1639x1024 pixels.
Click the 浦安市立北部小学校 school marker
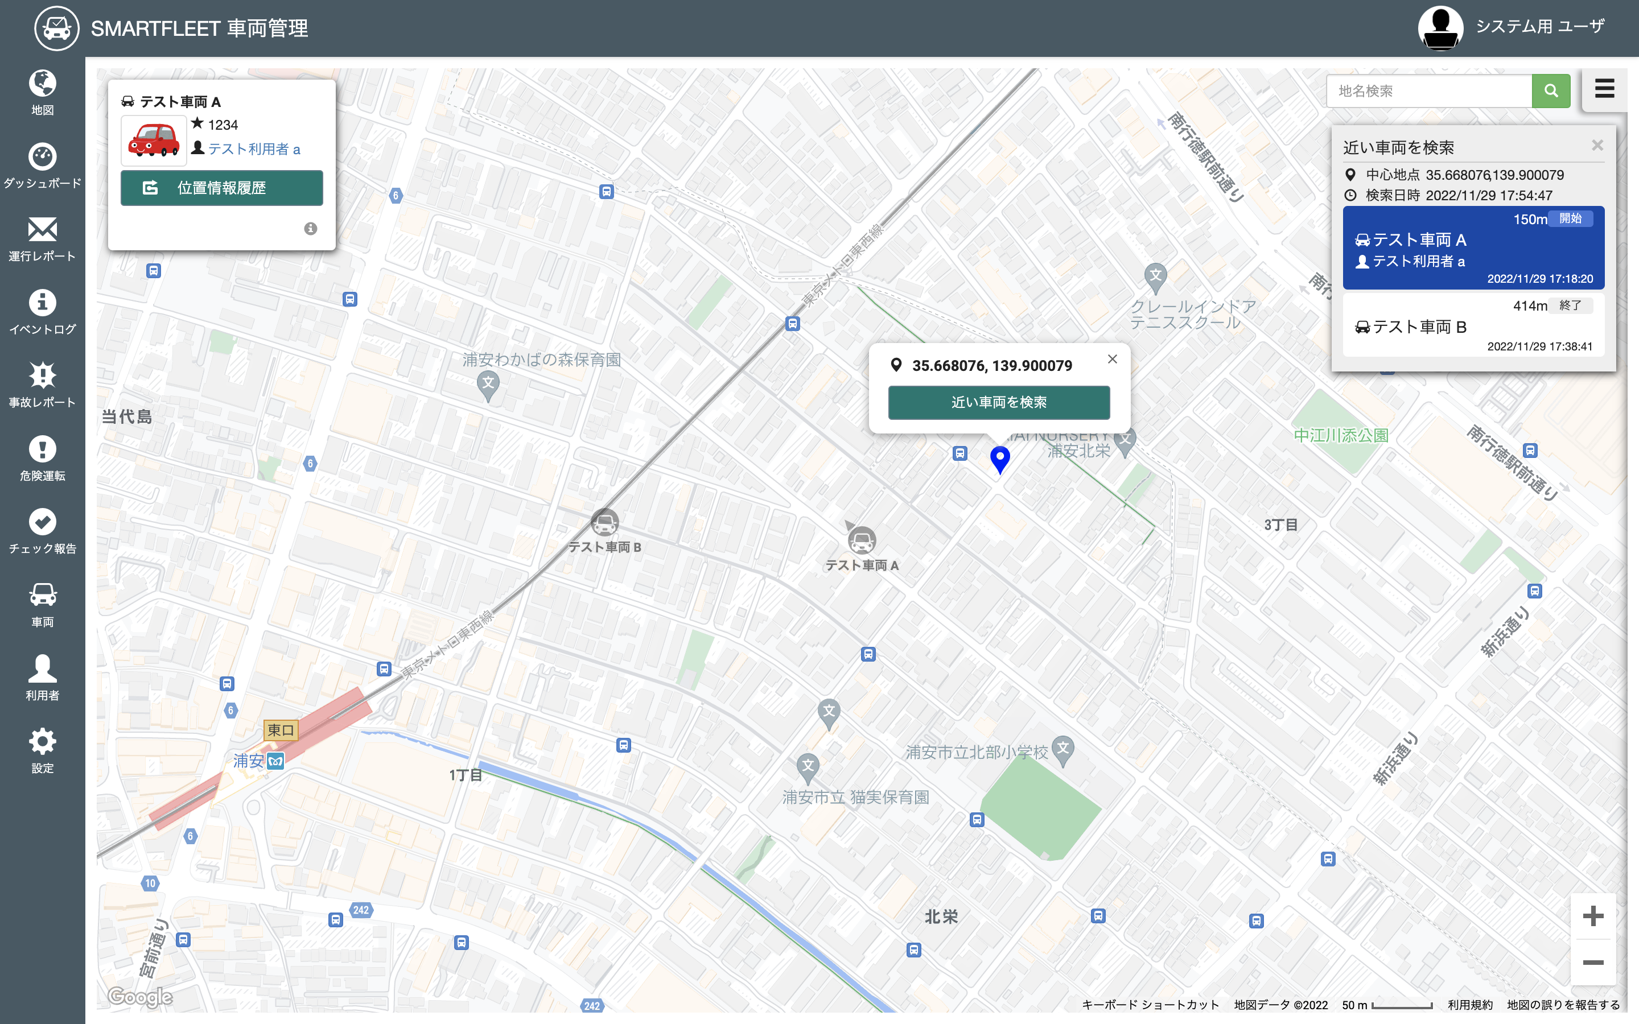point(1063,750)
